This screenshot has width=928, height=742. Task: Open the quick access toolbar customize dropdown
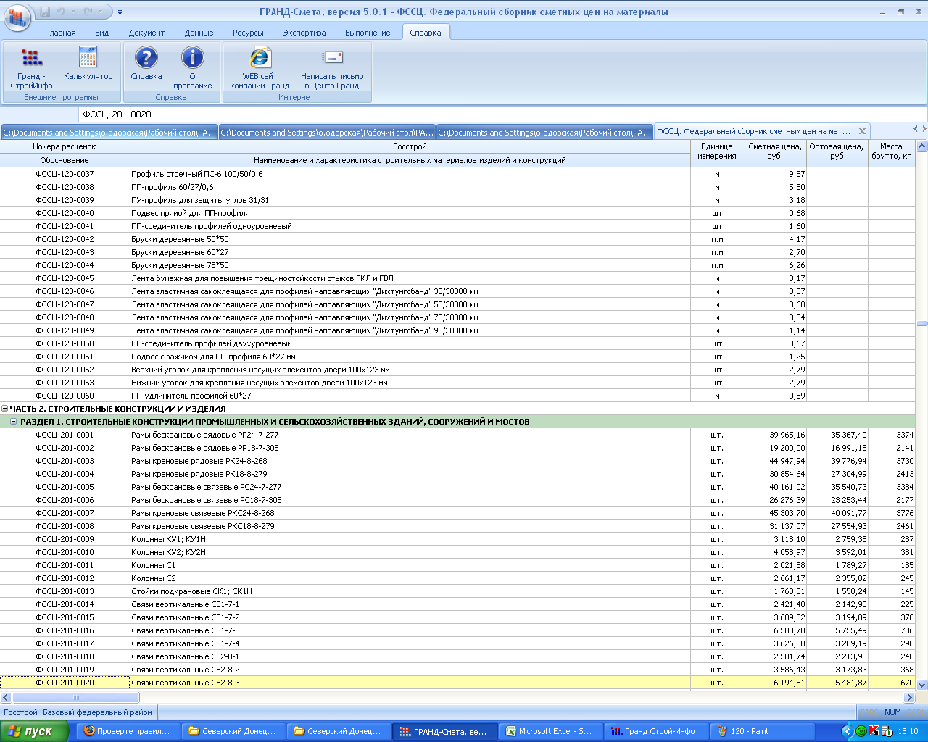click(120, 12)
